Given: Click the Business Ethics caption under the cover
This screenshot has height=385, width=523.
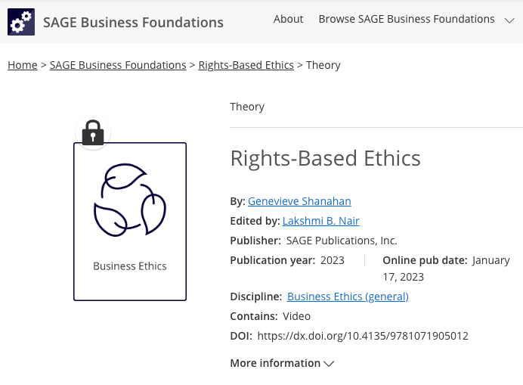Looking at the screenshot, I should 130,266.
